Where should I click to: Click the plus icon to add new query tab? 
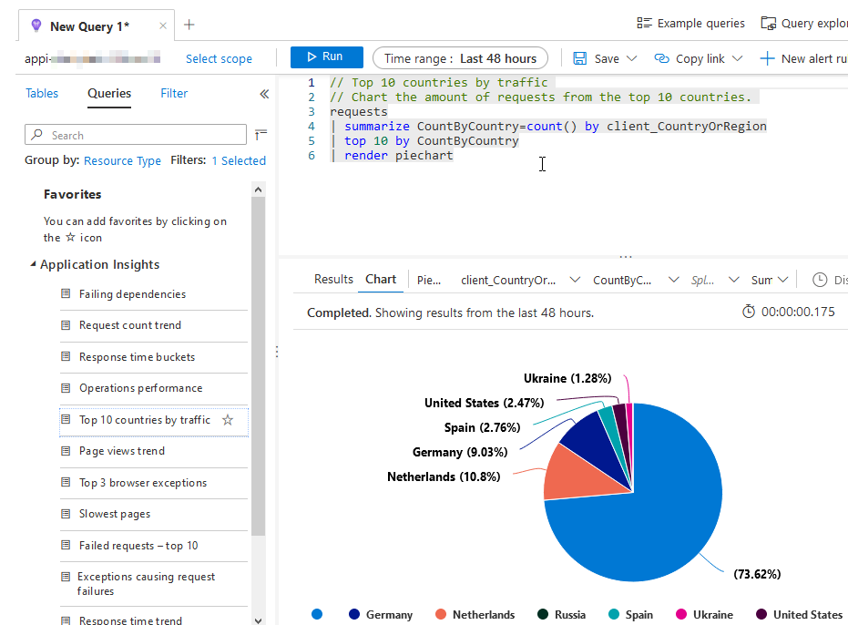189,25
